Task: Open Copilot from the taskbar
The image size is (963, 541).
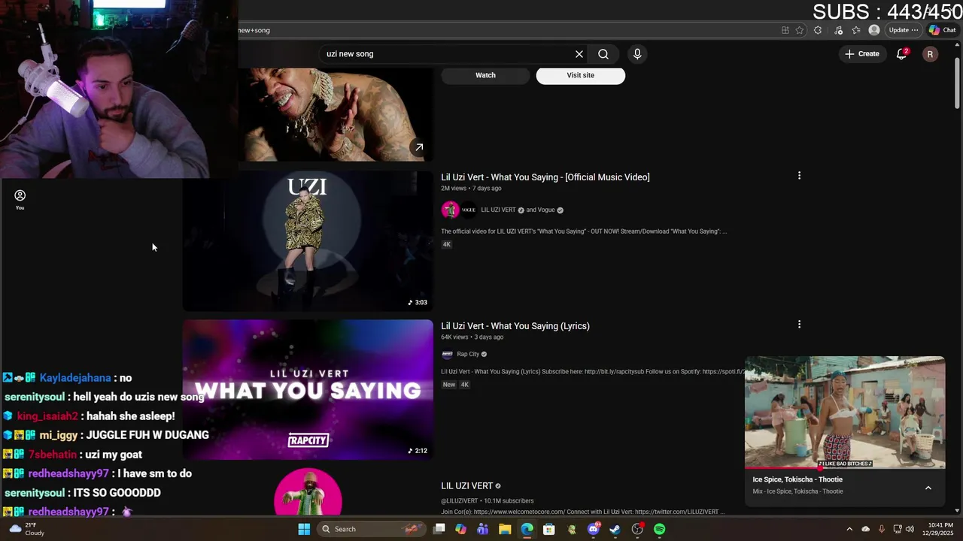Action: tap(461, 529)
